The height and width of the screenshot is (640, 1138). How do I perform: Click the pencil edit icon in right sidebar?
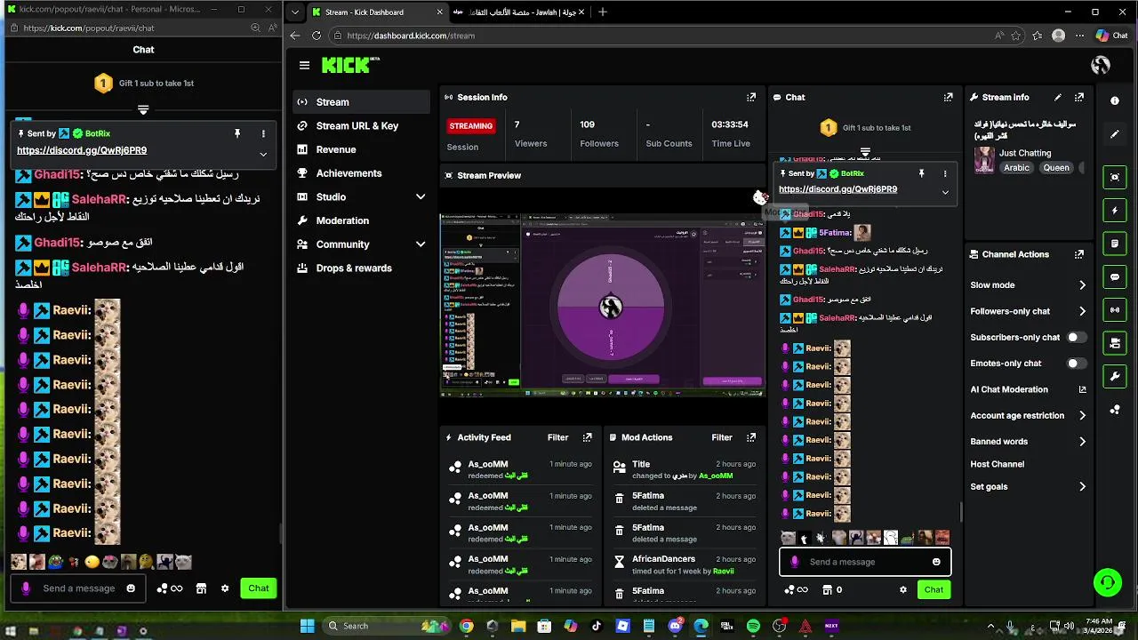[1115, 134]
